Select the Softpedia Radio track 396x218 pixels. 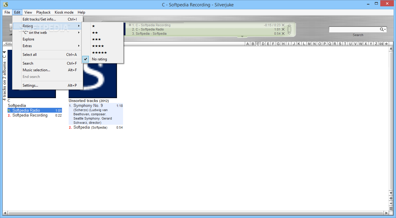35,111
